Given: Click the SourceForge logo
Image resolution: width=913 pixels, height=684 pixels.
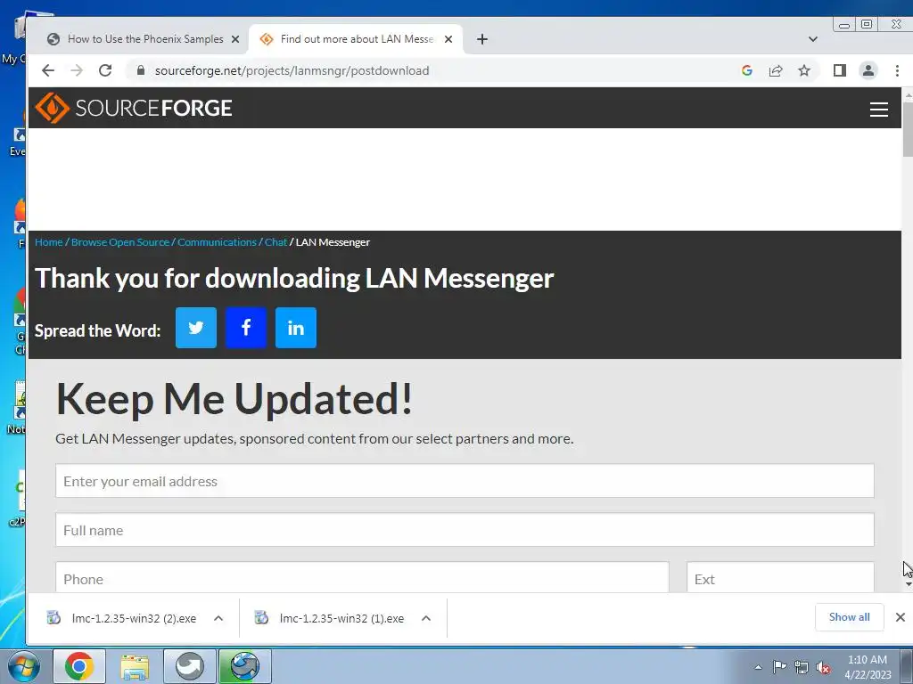Looking at the screenshot, I should tap(134, 108).
